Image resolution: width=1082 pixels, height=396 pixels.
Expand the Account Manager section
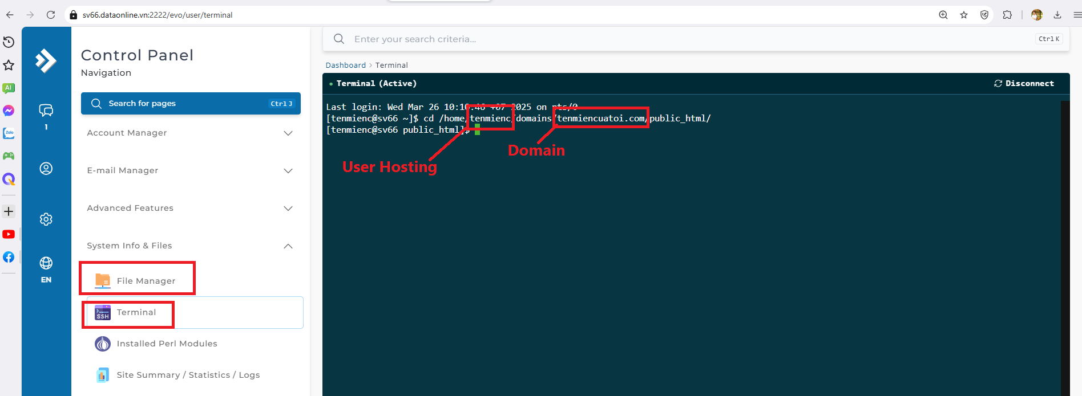pos(191,133)
